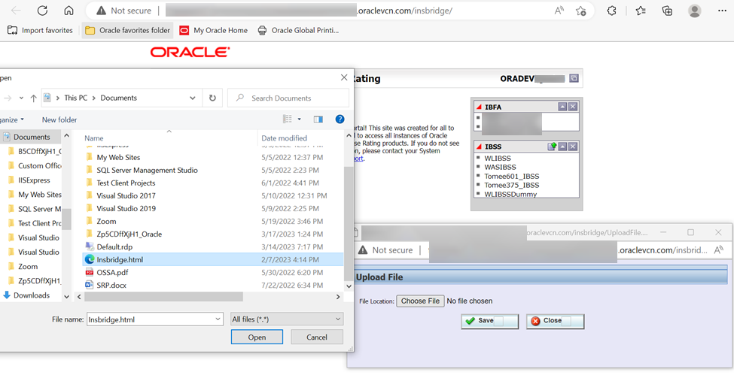Screen dimensions: 734x375
Task: Select IISExpress in navigation pane
Action: [x=34, y=180]
